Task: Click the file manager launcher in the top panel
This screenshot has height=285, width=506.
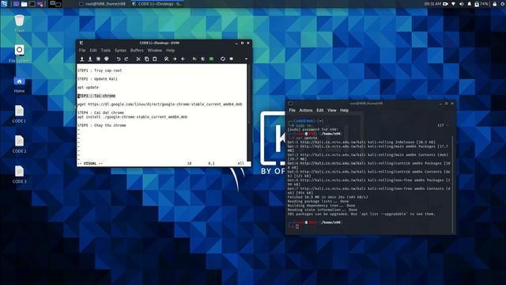Action: (25, 4)
